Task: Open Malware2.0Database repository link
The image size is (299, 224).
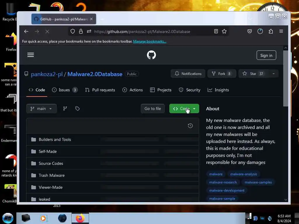Action: coord(95,74)
